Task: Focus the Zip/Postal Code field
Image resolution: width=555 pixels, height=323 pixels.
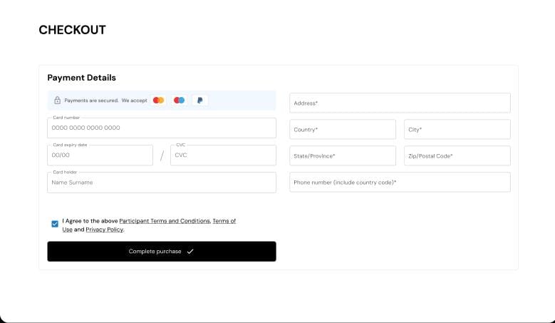Action: (457, 156)
